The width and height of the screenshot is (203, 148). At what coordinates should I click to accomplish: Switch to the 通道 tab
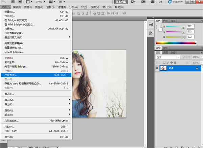[x=165, y=53]
